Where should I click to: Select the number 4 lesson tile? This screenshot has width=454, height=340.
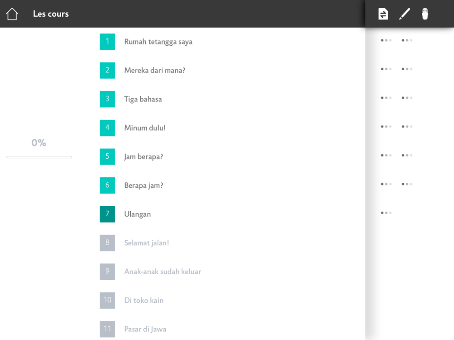(x=107, y=128)
